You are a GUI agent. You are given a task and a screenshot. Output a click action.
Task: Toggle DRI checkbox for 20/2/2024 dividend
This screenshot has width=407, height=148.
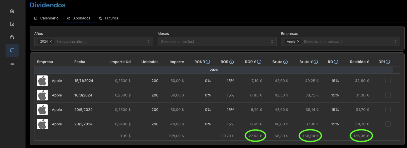[388, 124]
